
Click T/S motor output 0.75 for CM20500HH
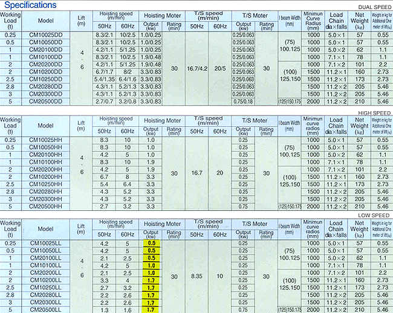coord(243,207)
